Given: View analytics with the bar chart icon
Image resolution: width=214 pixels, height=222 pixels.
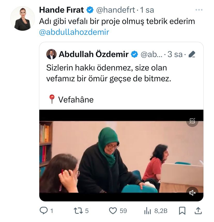Looking at the screenshot, I should click(x=148, y=211).
